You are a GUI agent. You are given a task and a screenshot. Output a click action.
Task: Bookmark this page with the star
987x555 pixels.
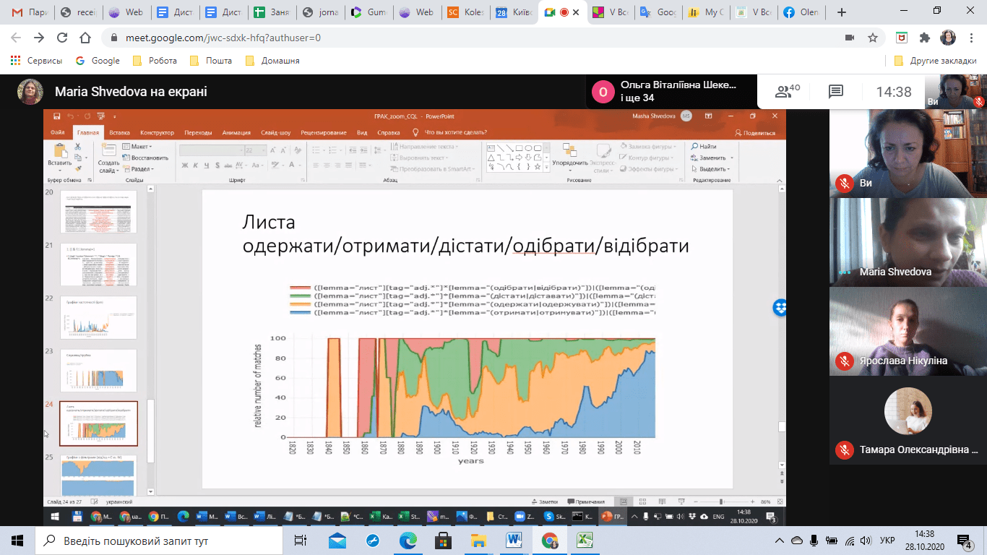click(x=873, y=38)
